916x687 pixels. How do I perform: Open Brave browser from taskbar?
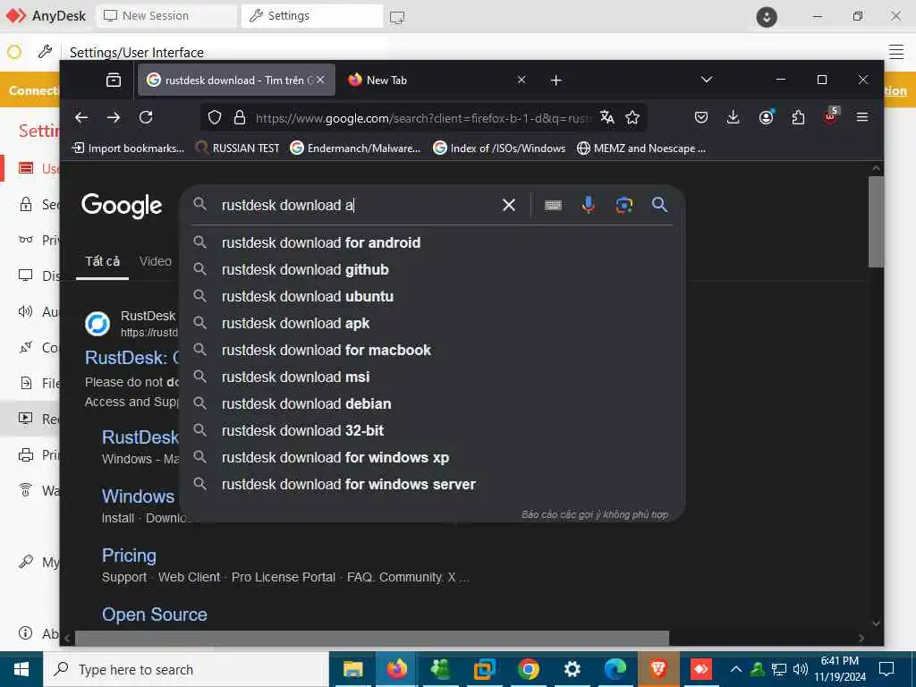[658, 669]
